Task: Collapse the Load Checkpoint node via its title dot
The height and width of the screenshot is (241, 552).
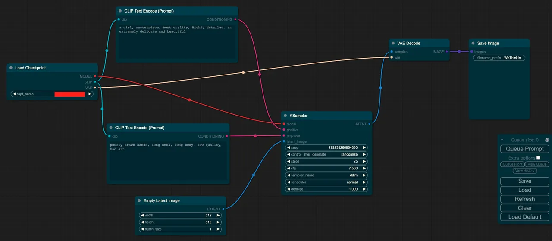Action: click(11, 68)
